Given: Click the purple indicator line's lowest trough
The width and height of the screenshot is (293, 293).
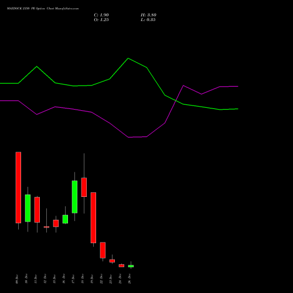Looking at the screenshot, I should tap(128, 137).
